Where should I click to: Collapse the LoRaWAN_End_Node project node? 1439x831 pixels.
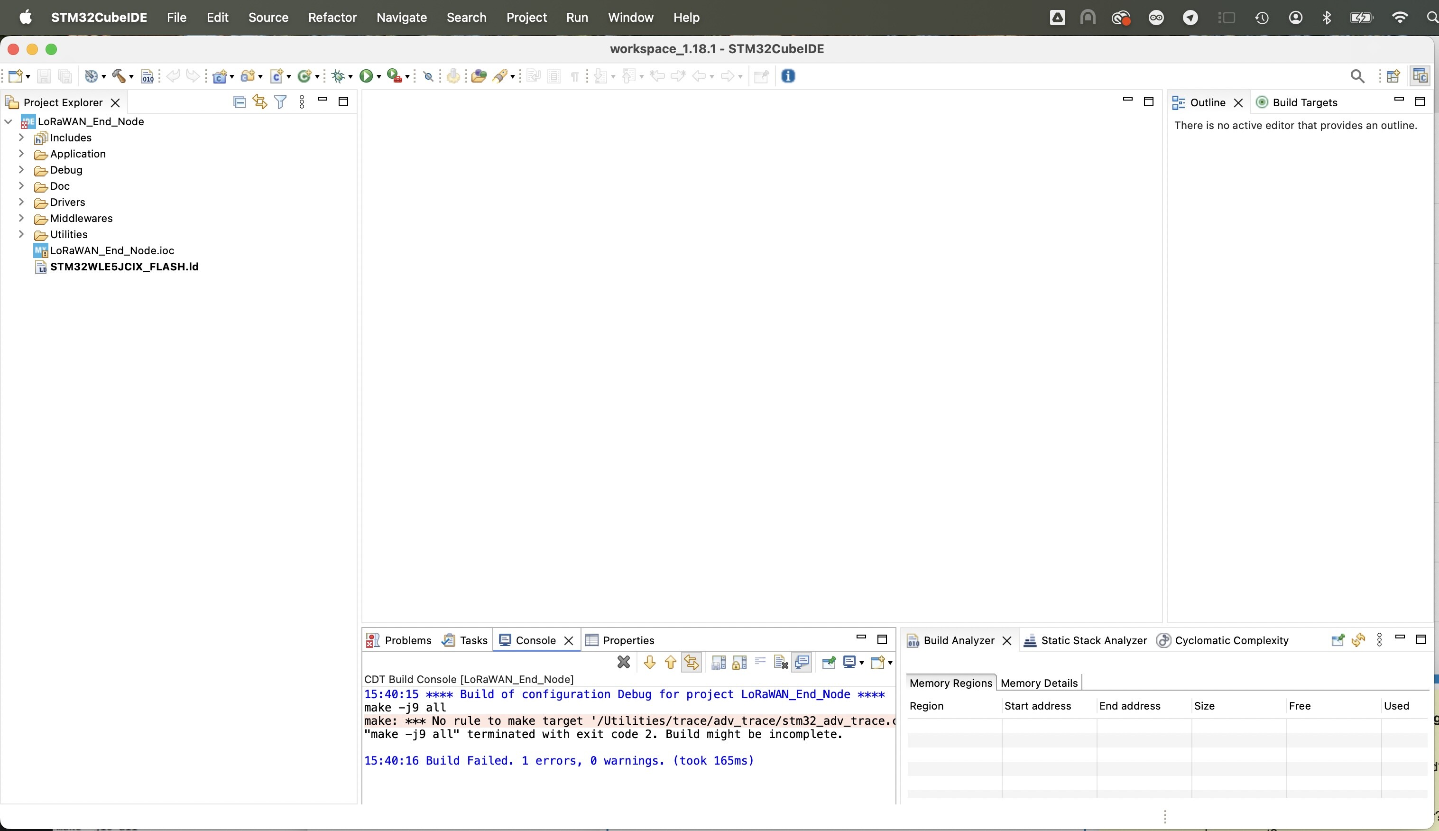click(x=8, y=121)
